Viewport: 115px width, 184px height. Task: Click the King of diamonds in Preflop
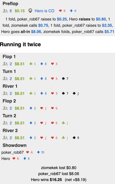[73, 11]
